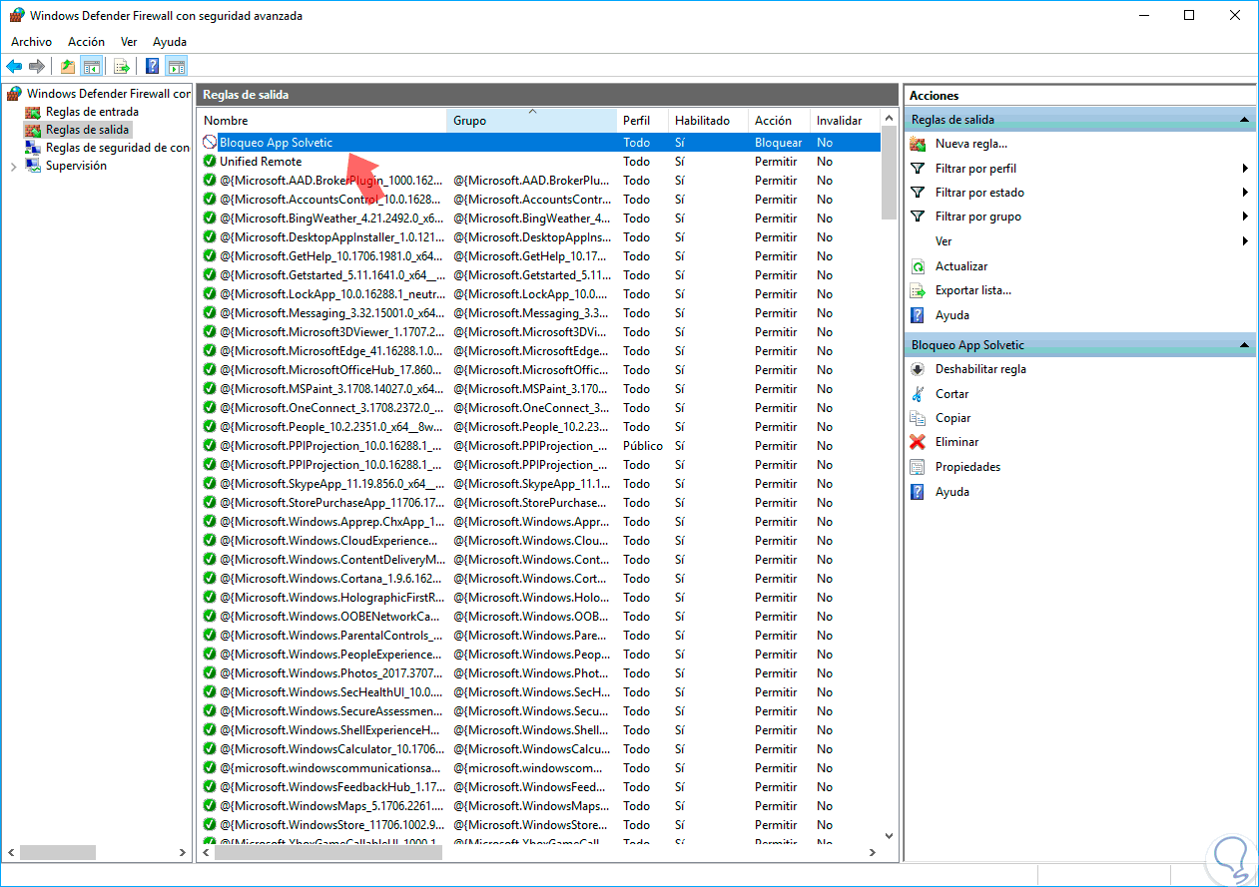
Task: Select the Microsoft.SkypeApp rule row
Action: (539, 484)
